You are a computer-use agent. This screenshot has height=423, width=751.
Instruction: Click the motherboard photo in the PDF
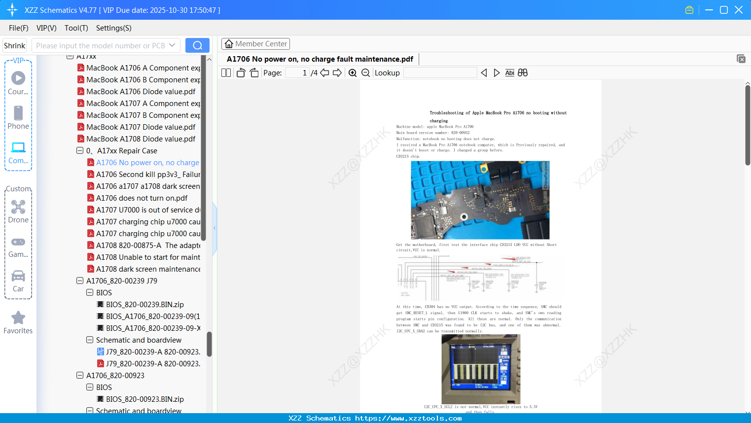480,200
